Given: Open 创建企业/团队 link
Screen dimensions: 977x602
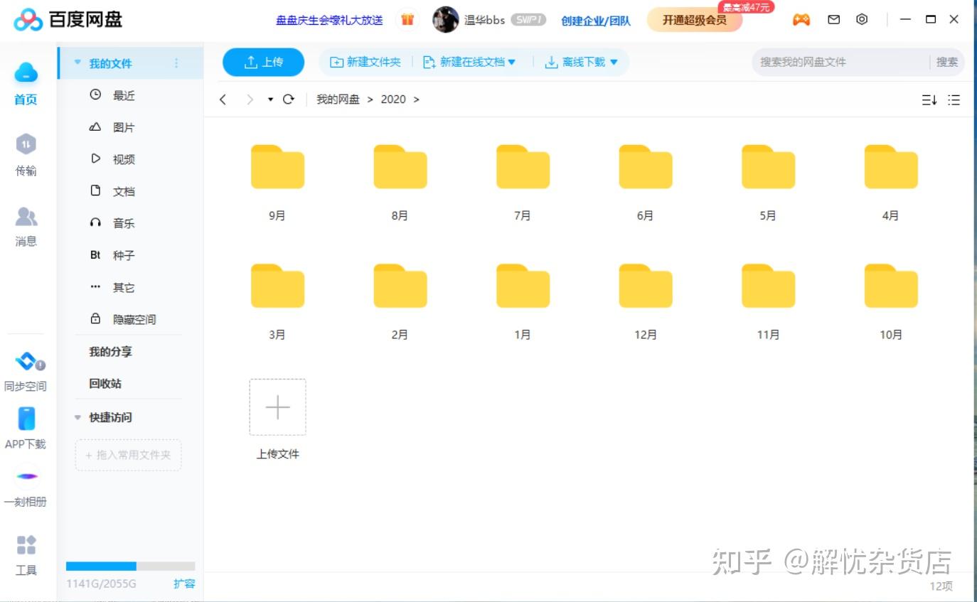Looking at the screenshot, I should coord(596,21).
